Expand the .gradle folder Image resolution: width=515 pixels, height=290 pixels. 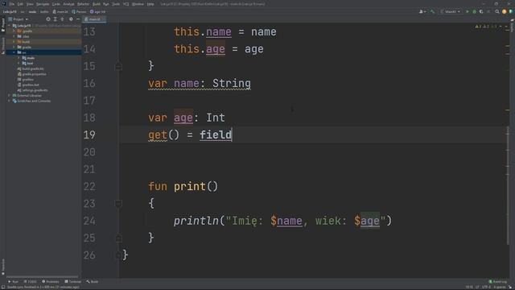click(x=14, y=31)
